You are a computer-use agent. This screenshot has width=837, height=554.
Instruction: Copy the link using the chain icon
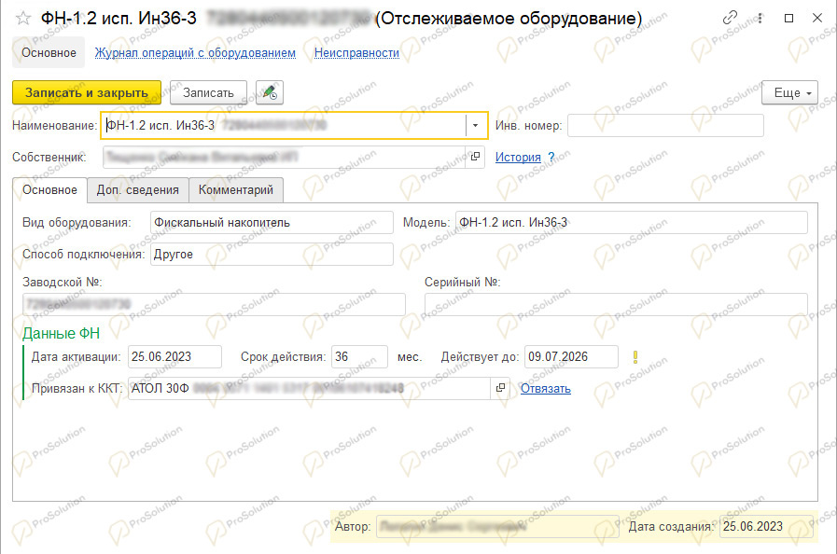tap(730, 18)
